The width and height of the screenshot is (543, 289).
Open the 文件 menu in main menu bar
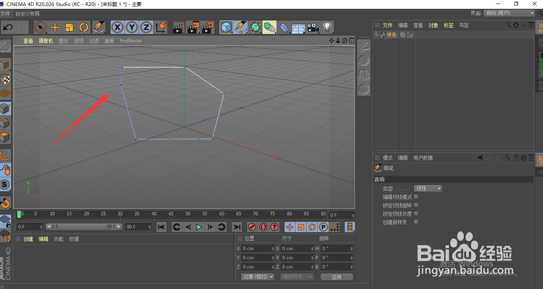click(x=5, y=14)
